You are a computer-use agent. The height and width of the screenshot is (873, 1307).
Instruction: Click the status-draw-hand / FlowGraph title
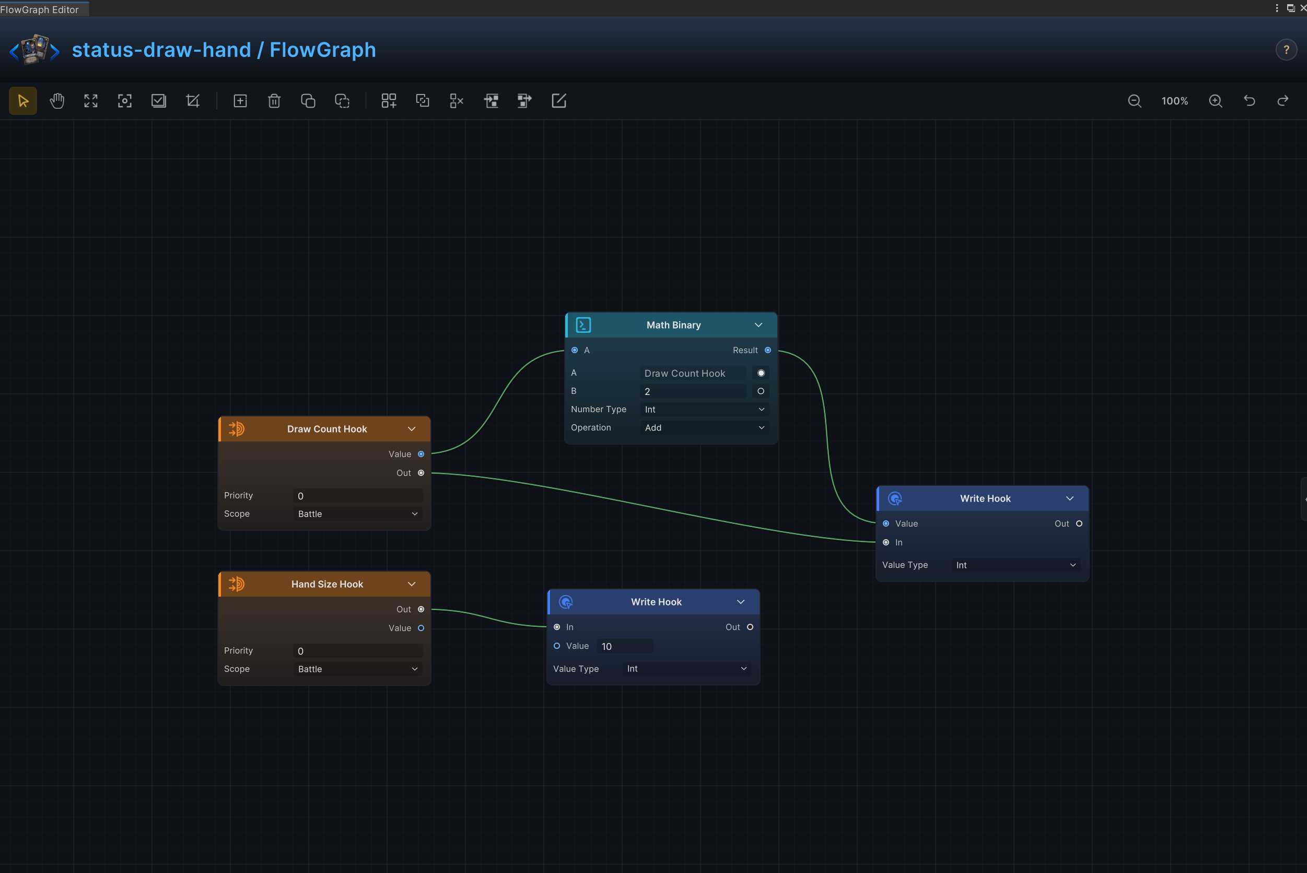point(224,50)
